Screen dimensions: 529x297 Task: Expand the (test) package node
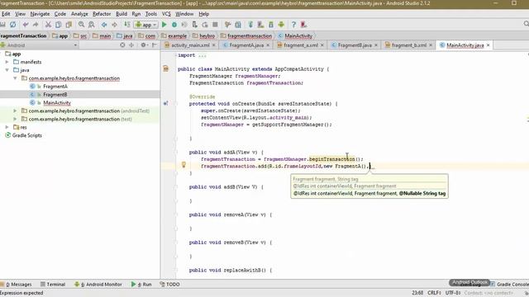(x=15, y=119)
